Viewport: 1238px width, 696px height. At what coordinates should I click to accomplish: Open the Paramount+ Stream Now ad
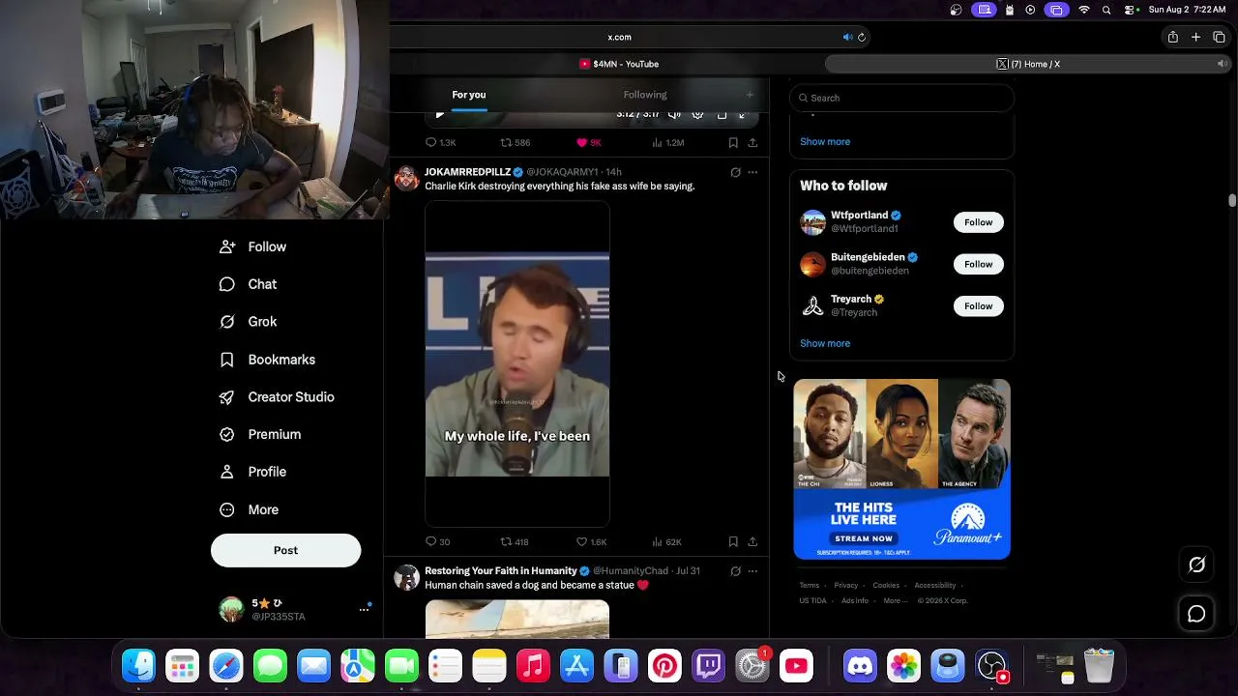902,469
